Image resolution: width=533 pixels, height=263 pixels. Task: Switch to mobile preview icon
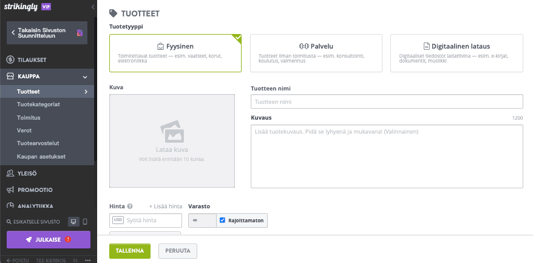(85, 222)
